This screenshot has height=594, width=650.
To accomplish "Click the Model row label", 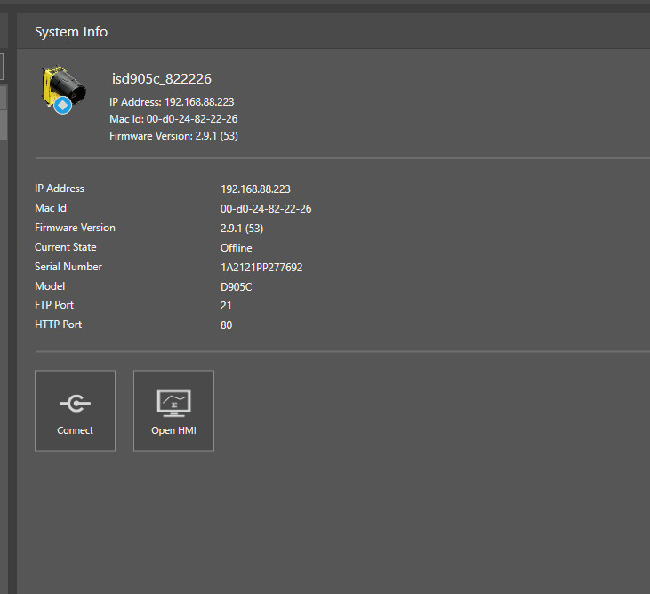I will pos(50,286).
